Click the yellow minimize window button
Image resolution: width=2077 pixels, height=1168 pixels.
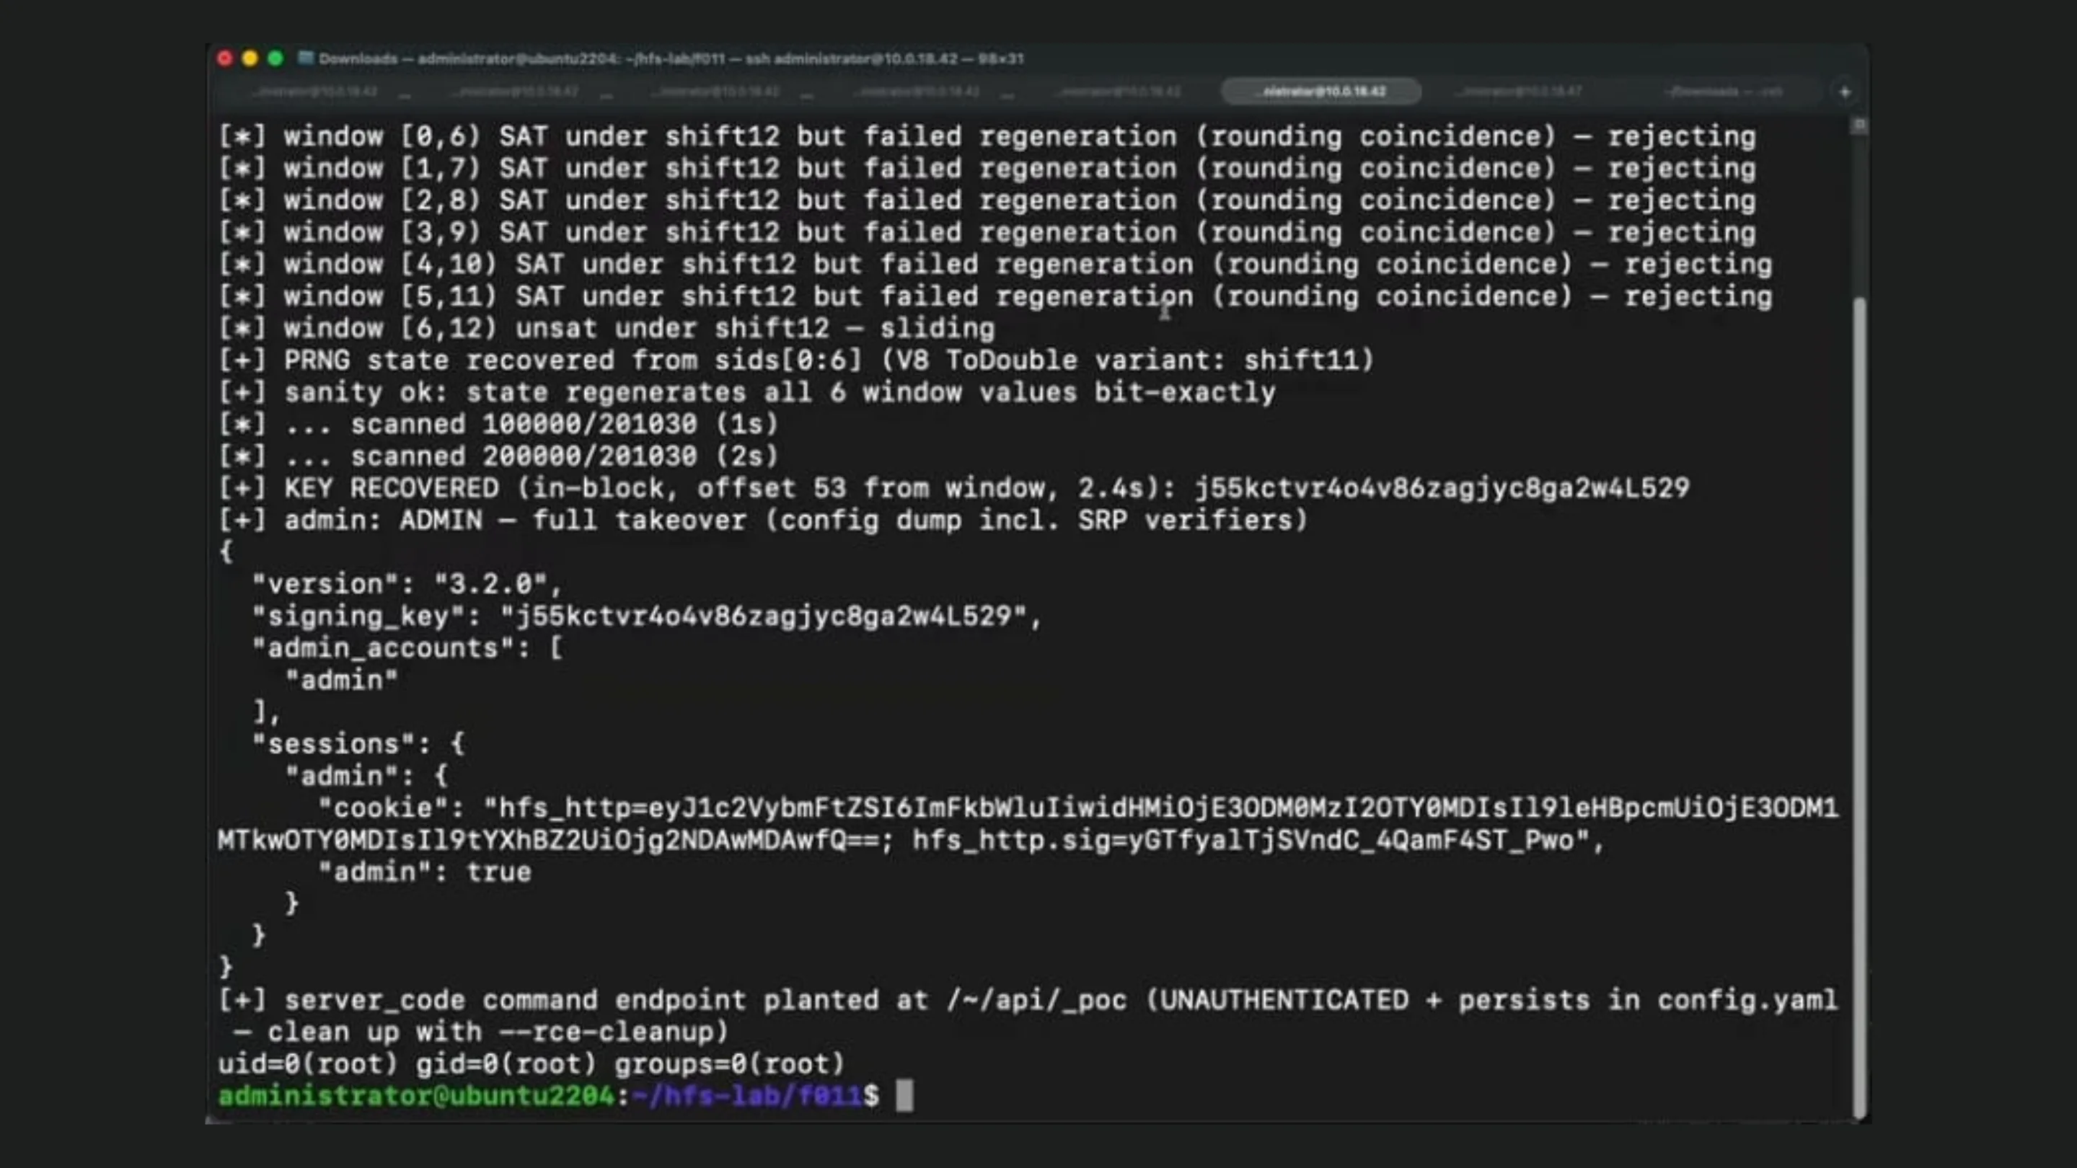point(250,58)
